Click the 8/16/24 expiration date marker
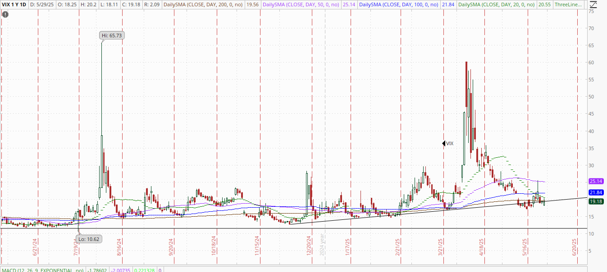The height and width of the screenshot is (272, 607). [119, 247]
